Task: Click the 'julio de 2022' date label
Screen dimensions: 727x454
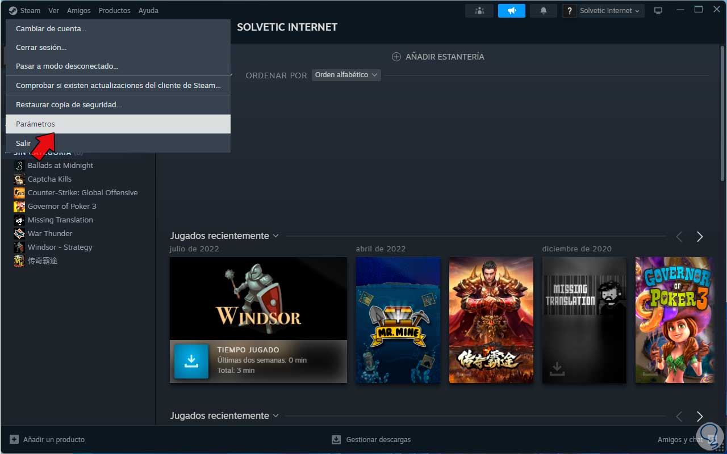Action: click(194, 249)
